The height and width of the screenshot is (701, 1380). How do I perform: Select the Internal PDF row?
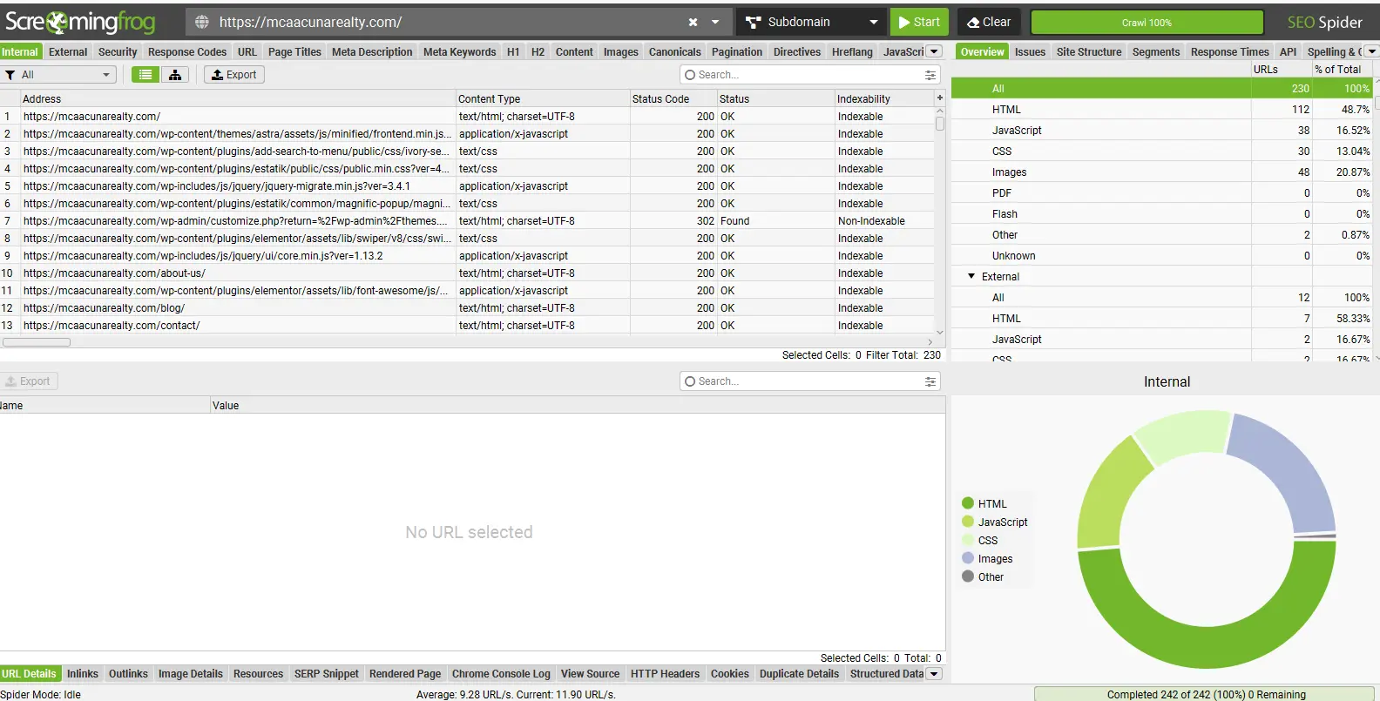pos(1161,193)
